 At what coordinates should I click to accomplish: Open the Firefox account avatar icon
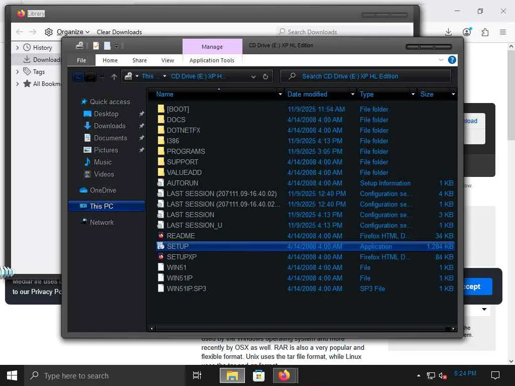coord(467,32)
